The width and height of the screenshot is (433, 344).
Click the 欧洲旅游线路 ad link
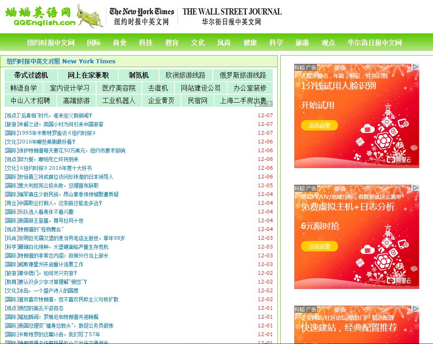[x=186, y=75]
